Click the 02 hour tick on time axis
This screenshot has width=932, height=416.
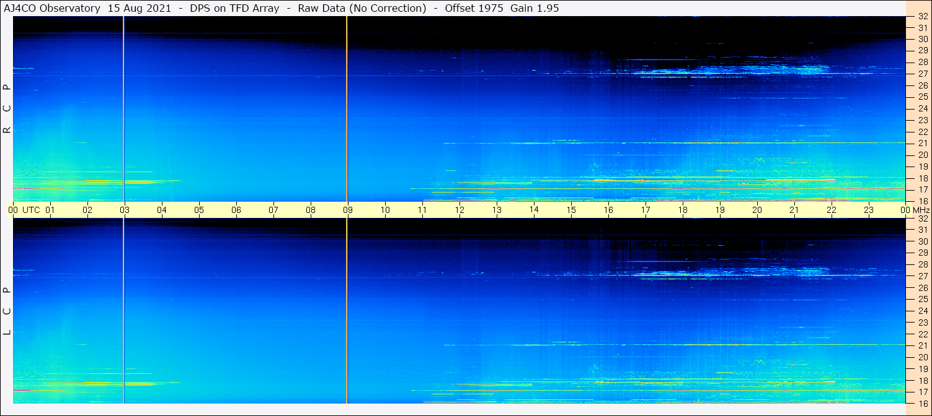[87, 210]
